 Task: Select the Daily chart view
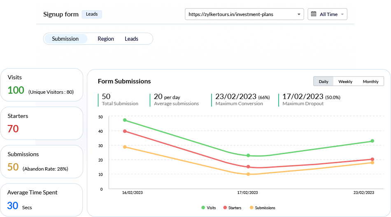324,81
